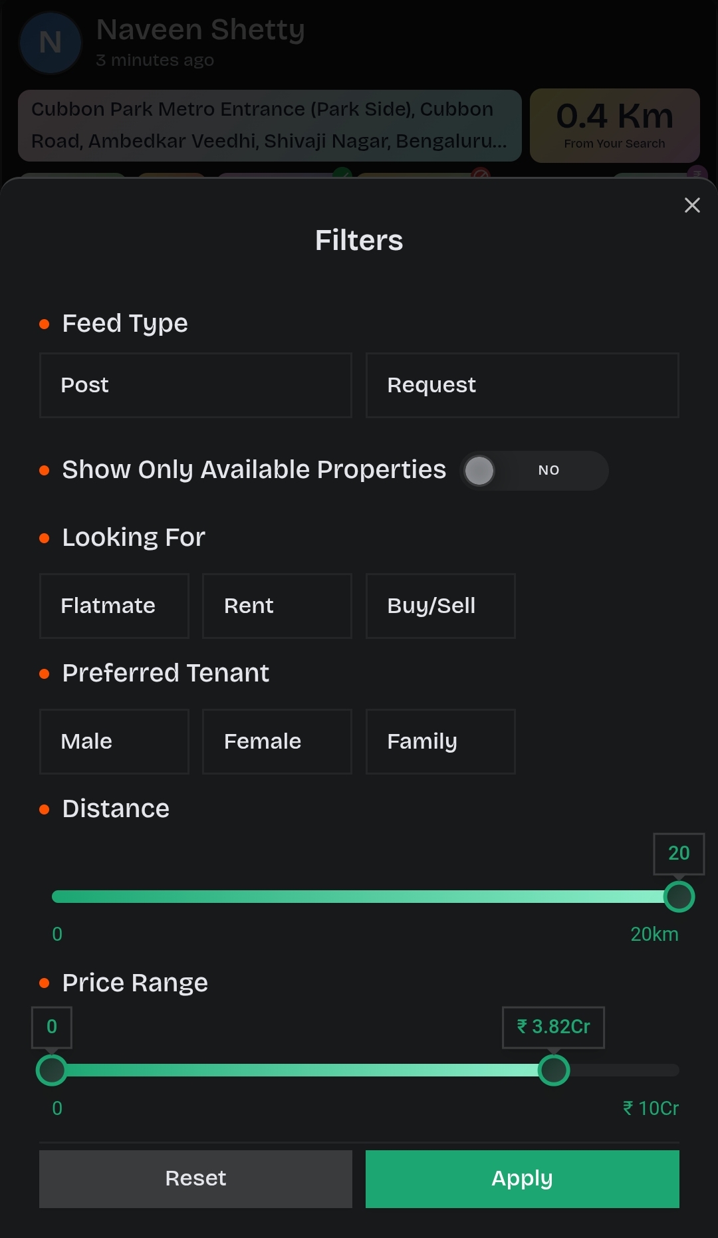Click the 0.4 Km distance badge
The image size is (718, 1238).
click(615, 126)
